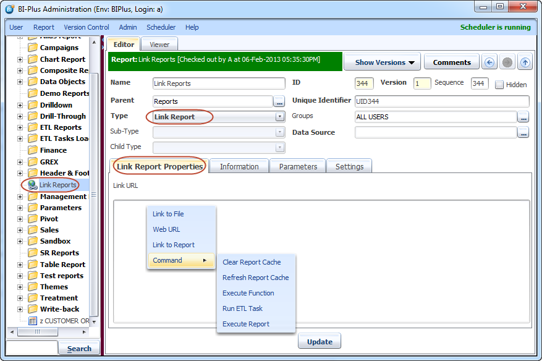
Task: Click the blue back arrow icon
Action: 489,62
